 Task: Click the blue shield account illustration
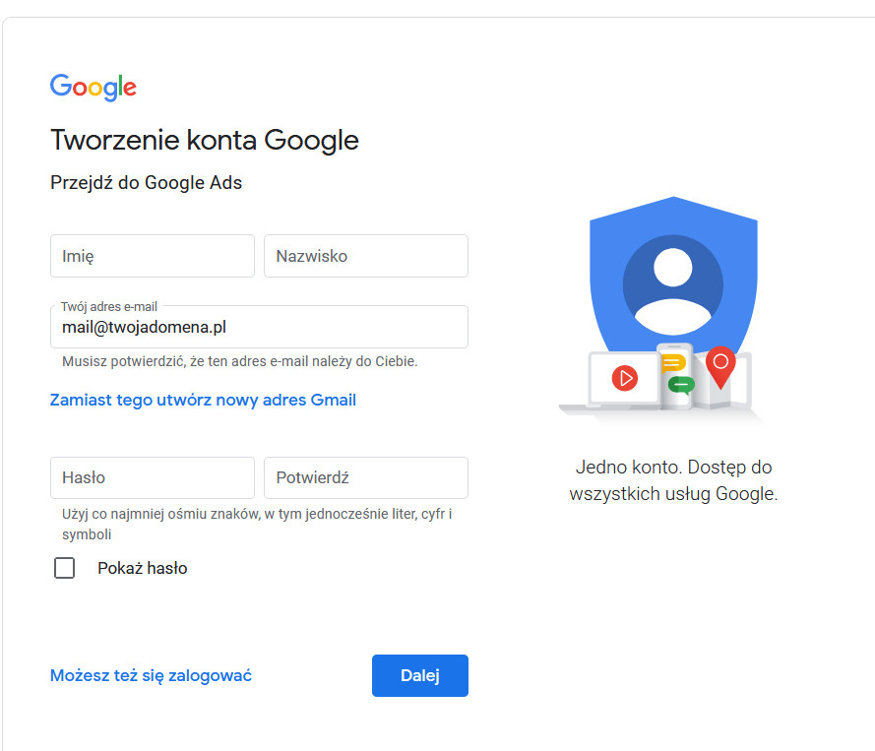click(673, 279)
